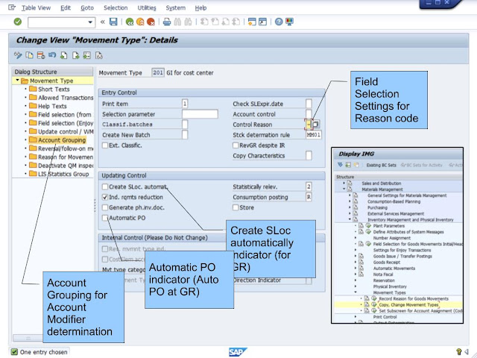Click the Generate Shortcut icon
Screen dimensions: 477x358
(262, 22)
